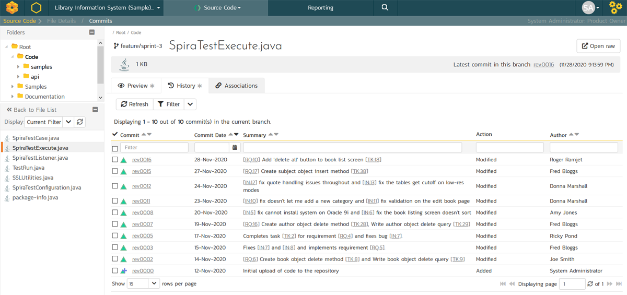Switch to the Preview tab
Screen dimensions: 627x295
tap(136, 86)
